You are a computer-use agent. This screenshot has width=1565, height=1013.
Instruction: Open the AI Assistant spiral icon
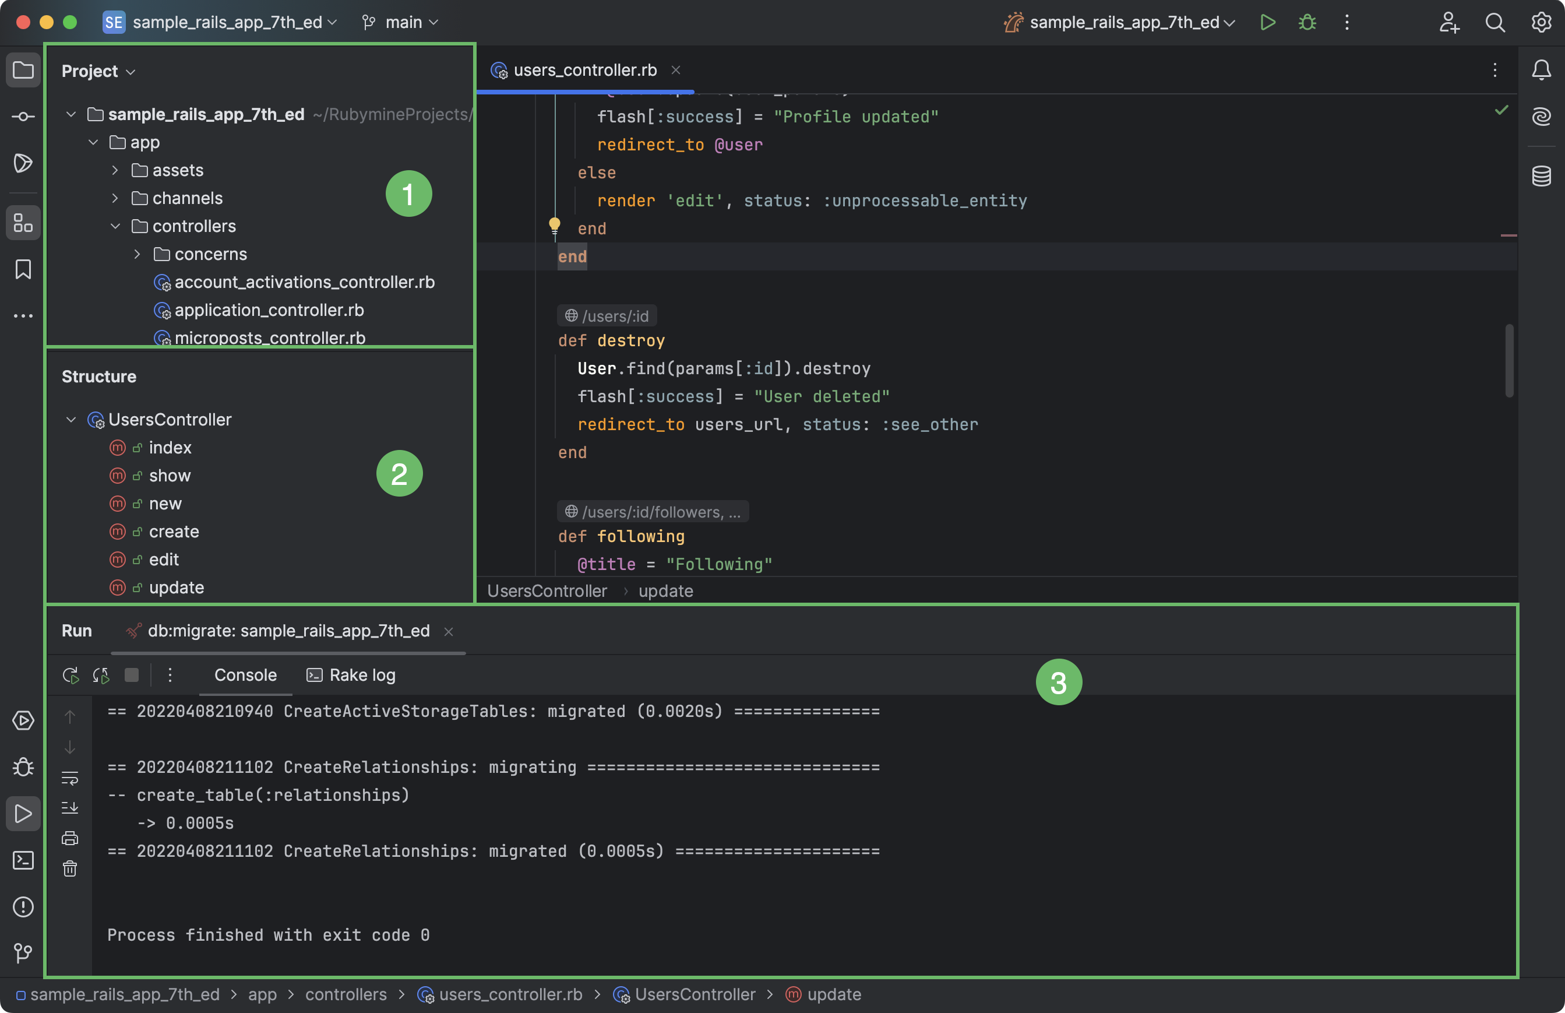point(1541,117)
